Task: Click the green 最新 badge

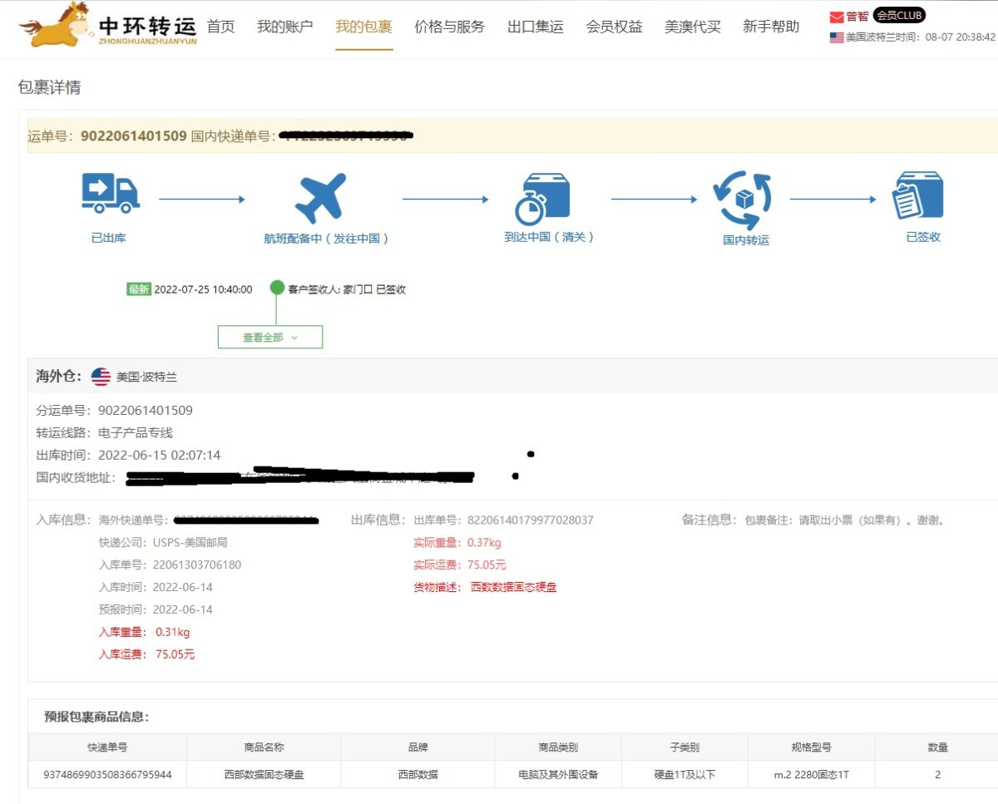Action: click(139, 289)
